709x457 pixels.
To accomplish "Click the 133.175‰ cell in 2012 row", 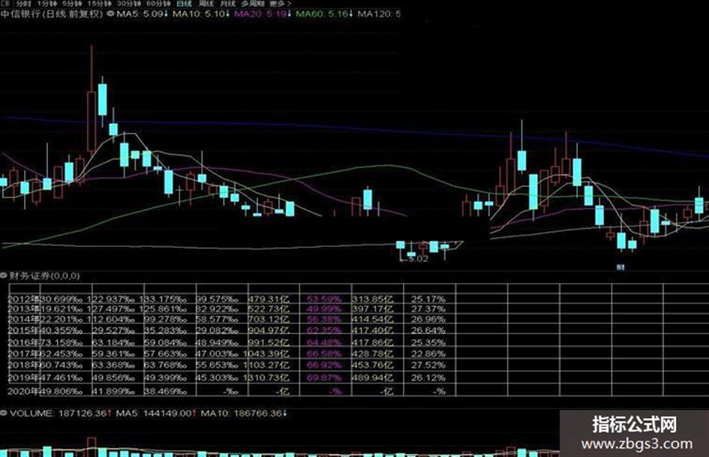I will pos(163,299).
